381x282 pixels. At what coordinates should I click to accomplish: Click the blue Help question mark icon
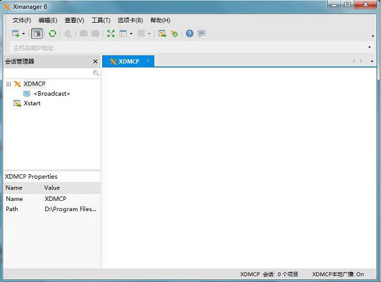(189, 34)
